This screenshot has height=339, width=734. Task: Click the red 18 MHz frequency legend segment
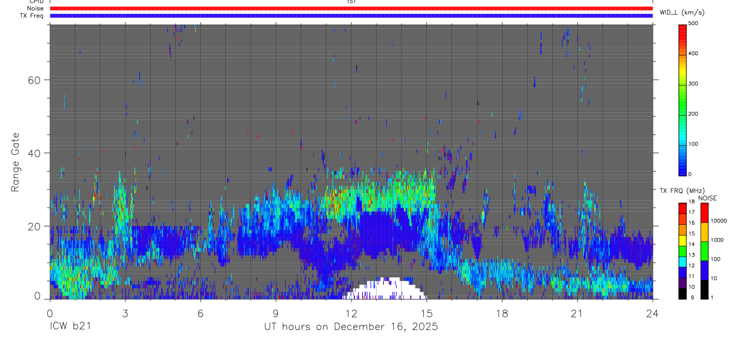[x=682, y=209]
